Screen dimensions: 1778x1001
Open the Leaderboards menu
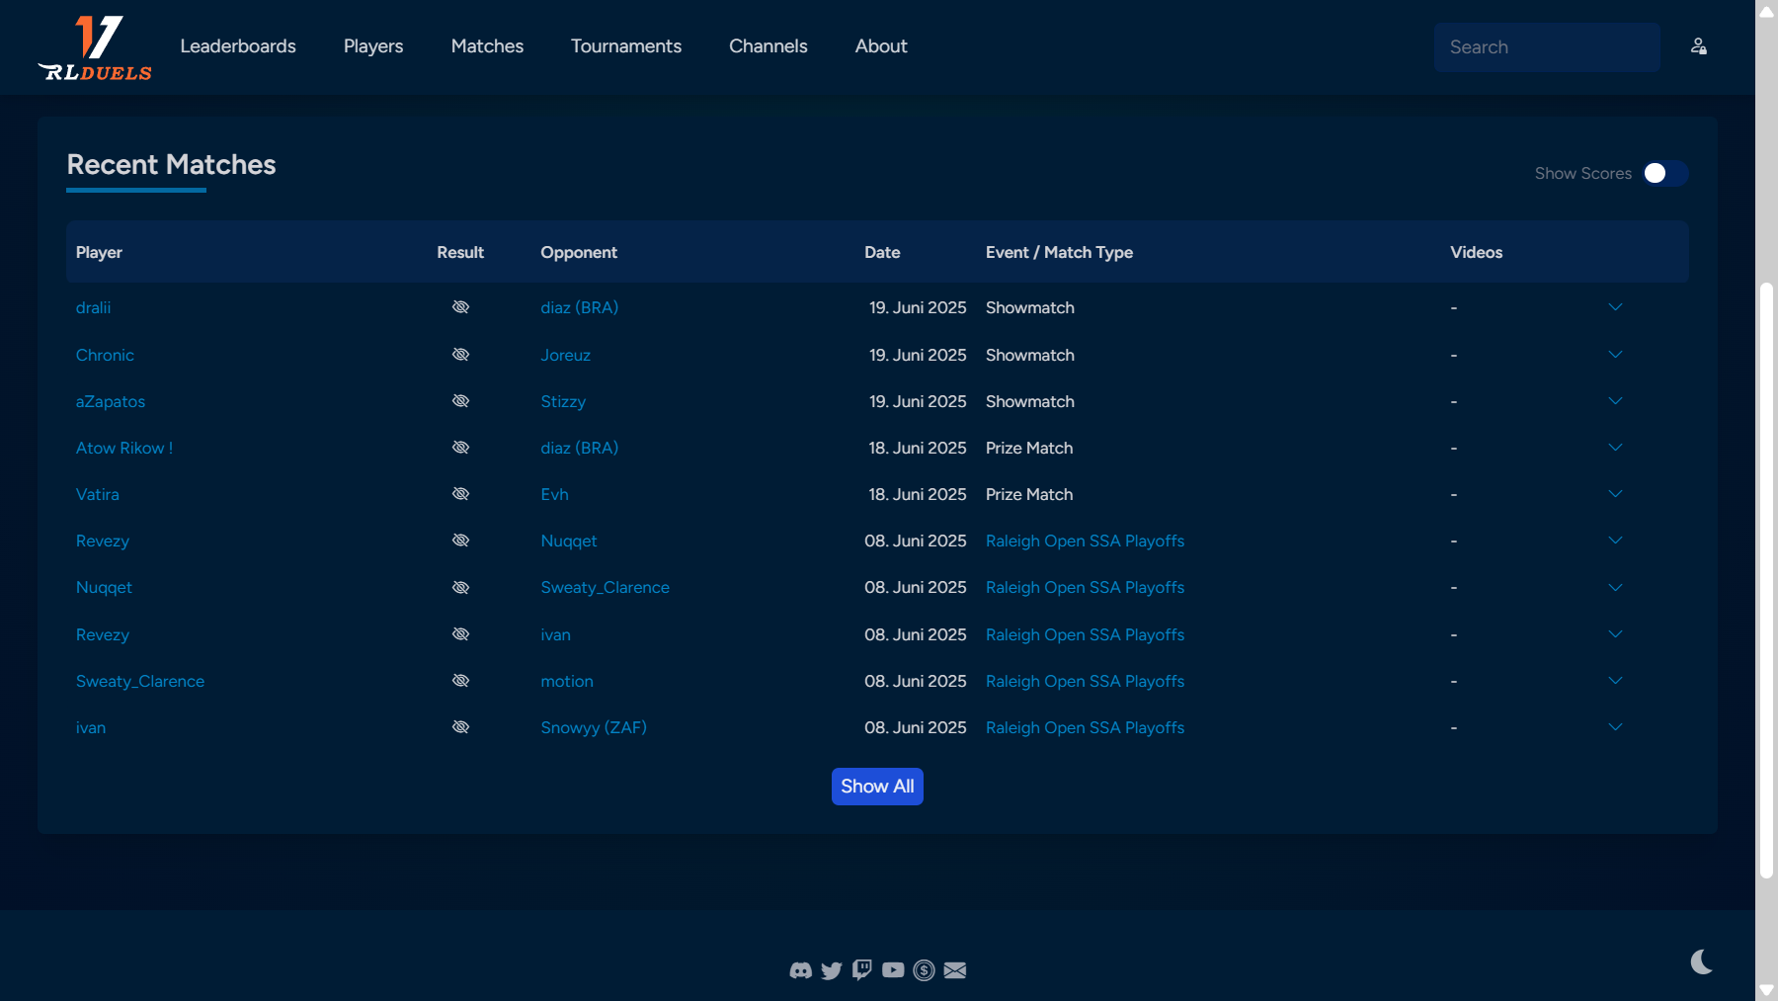pyautogui.click(x=238, y=46)
